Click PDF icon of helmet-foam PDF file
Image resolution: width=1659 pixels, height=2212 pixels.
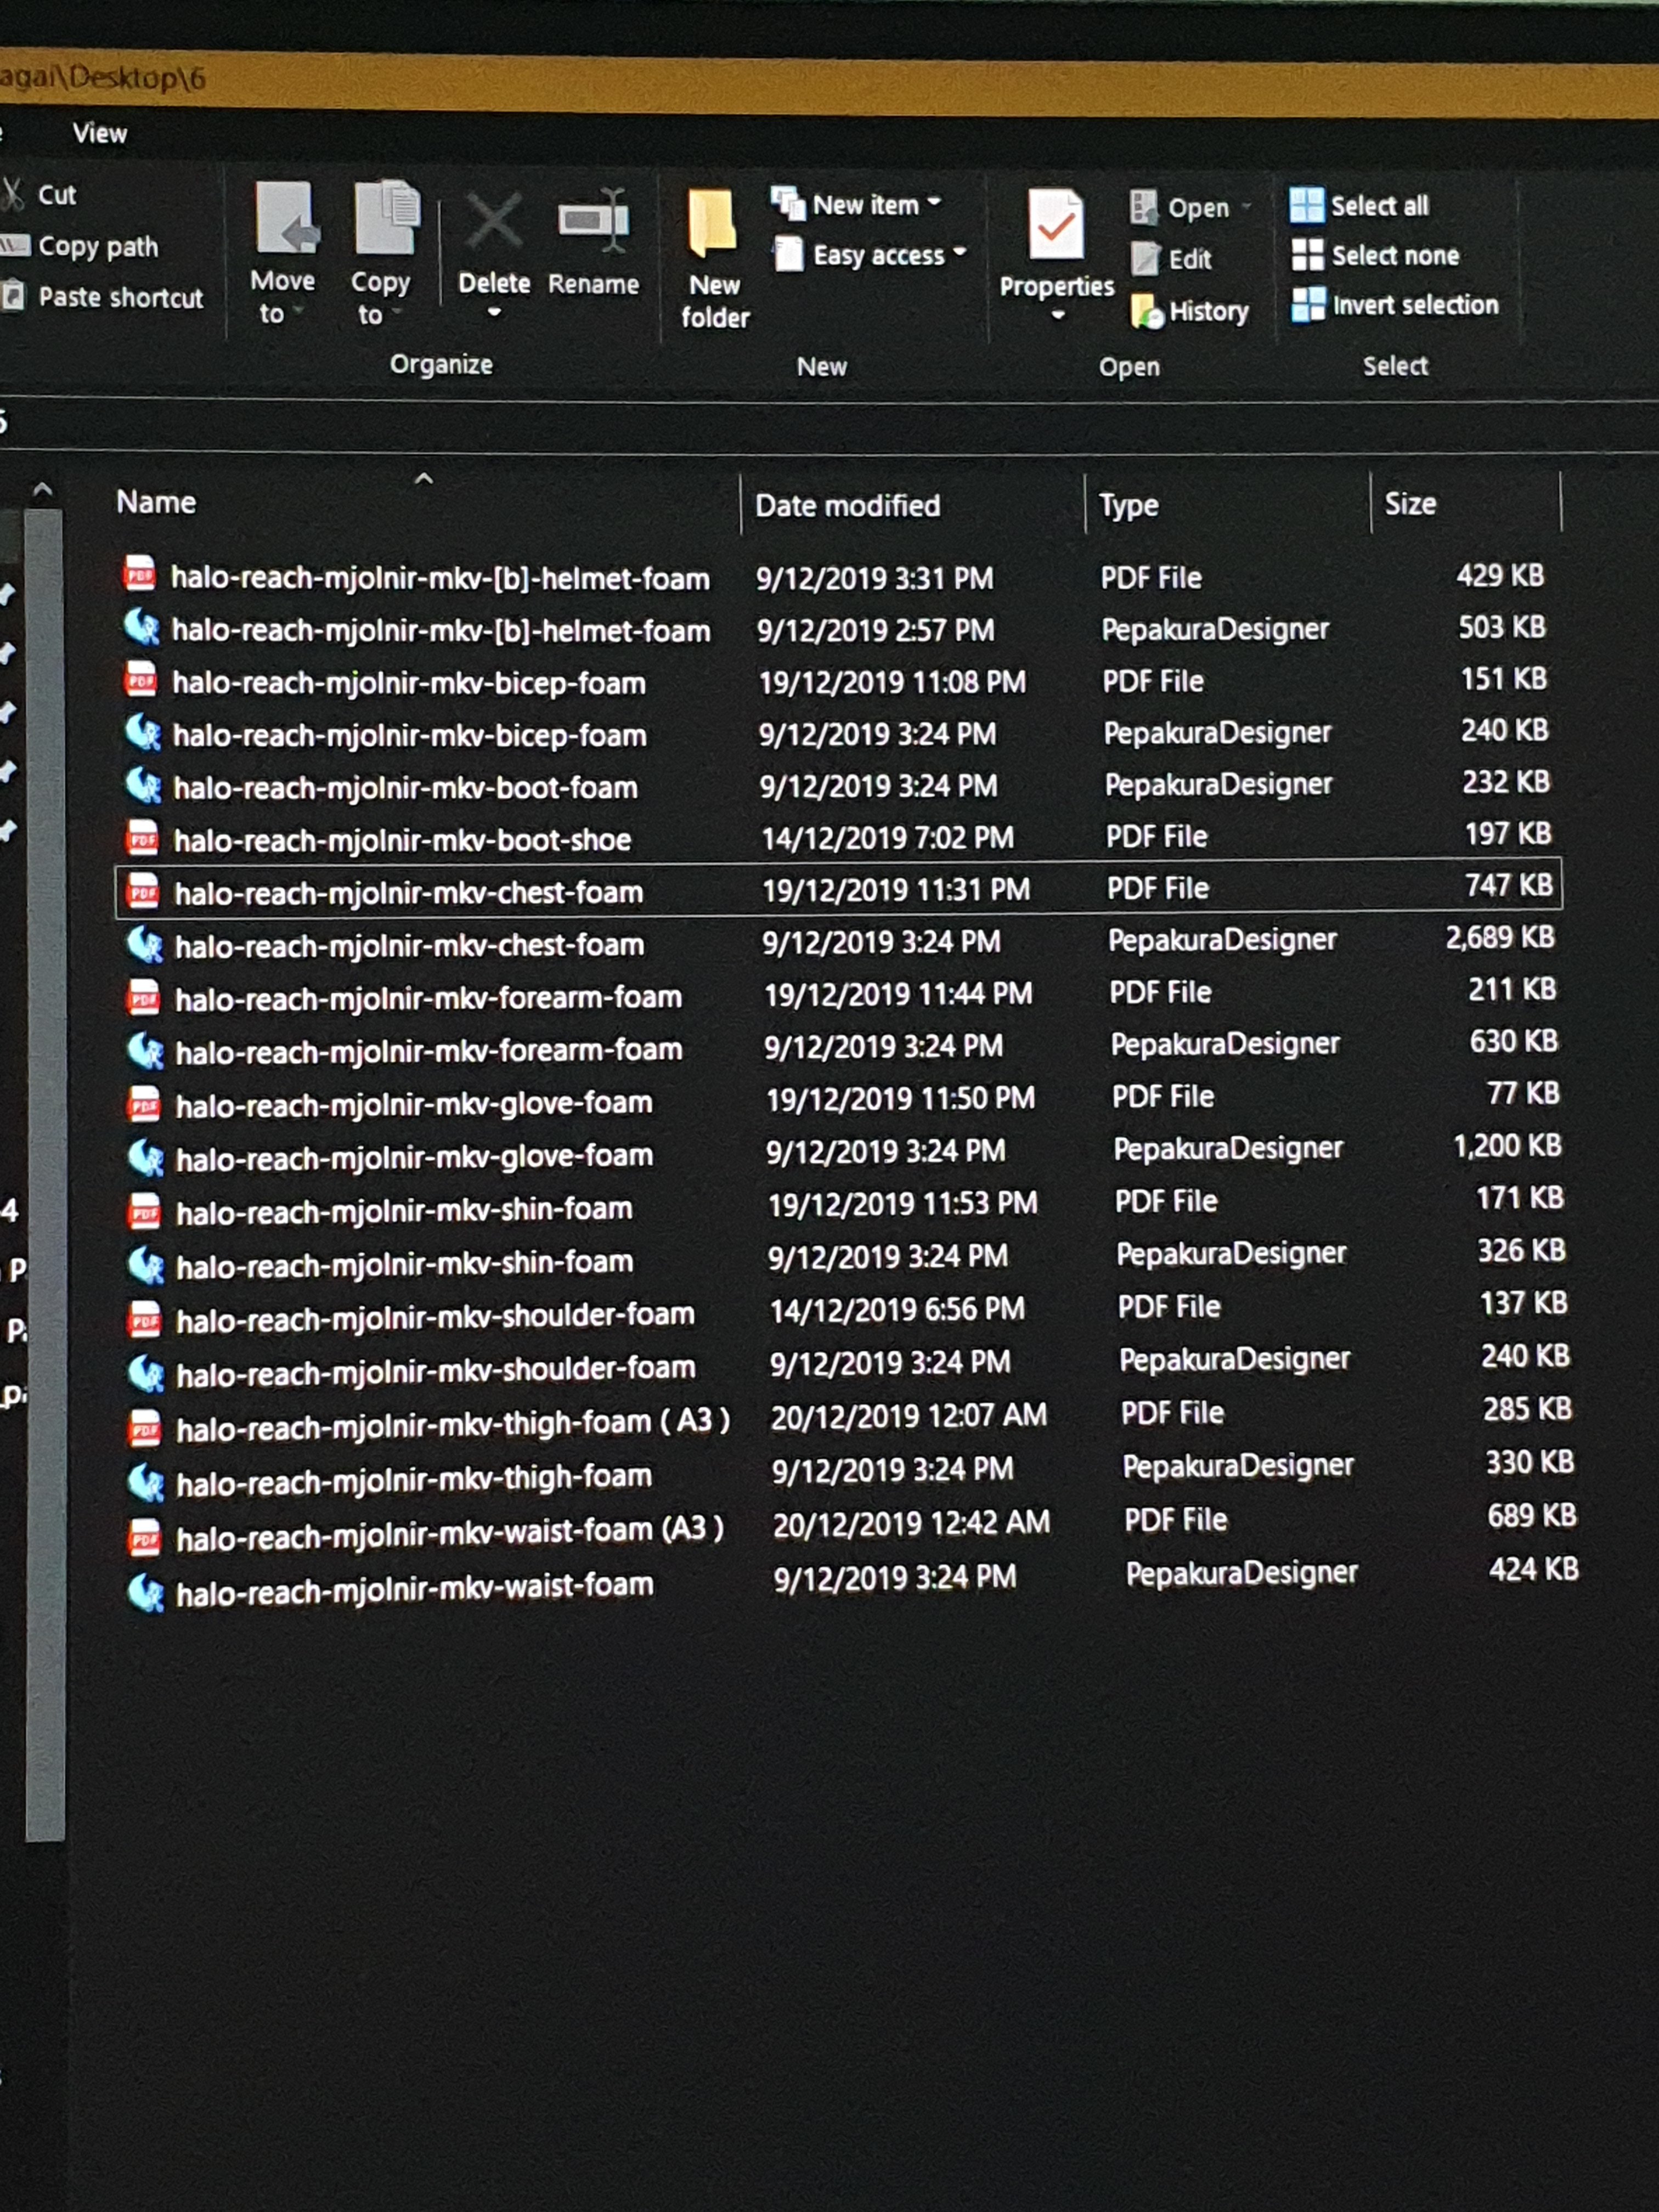coord(140,575)
